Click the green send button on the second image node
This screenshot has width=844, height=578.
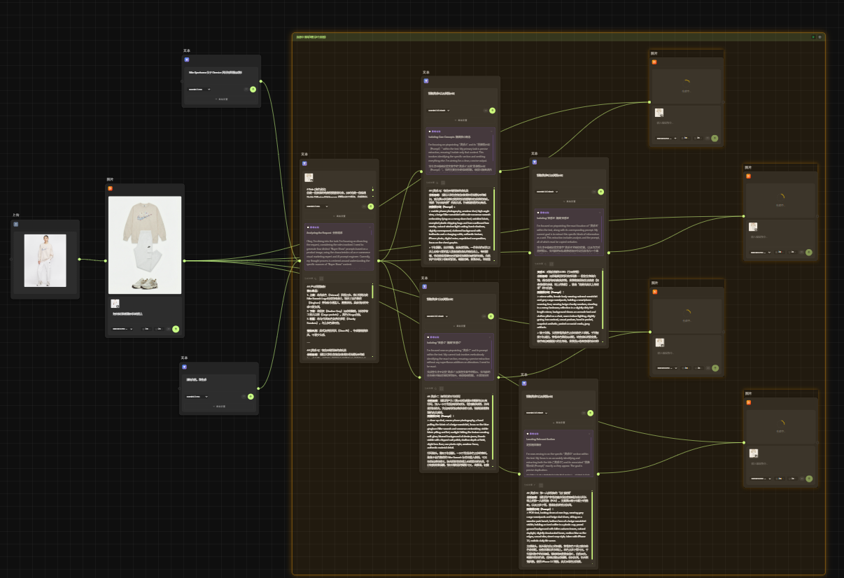click(808, 252)
